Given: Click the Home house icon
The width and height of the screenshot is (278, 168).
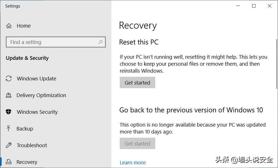Looking at the screenshot, I should click(x=9, y=26).
